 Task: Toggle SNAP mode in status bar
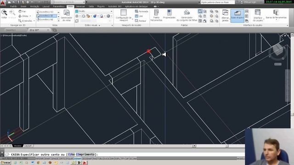click(x=47, y=159)
